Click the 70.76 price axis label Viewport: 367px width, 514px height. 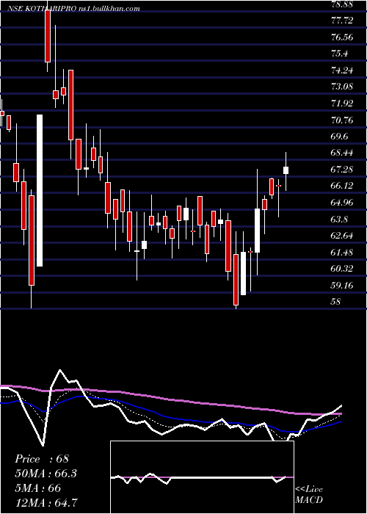tap(342, 120)
